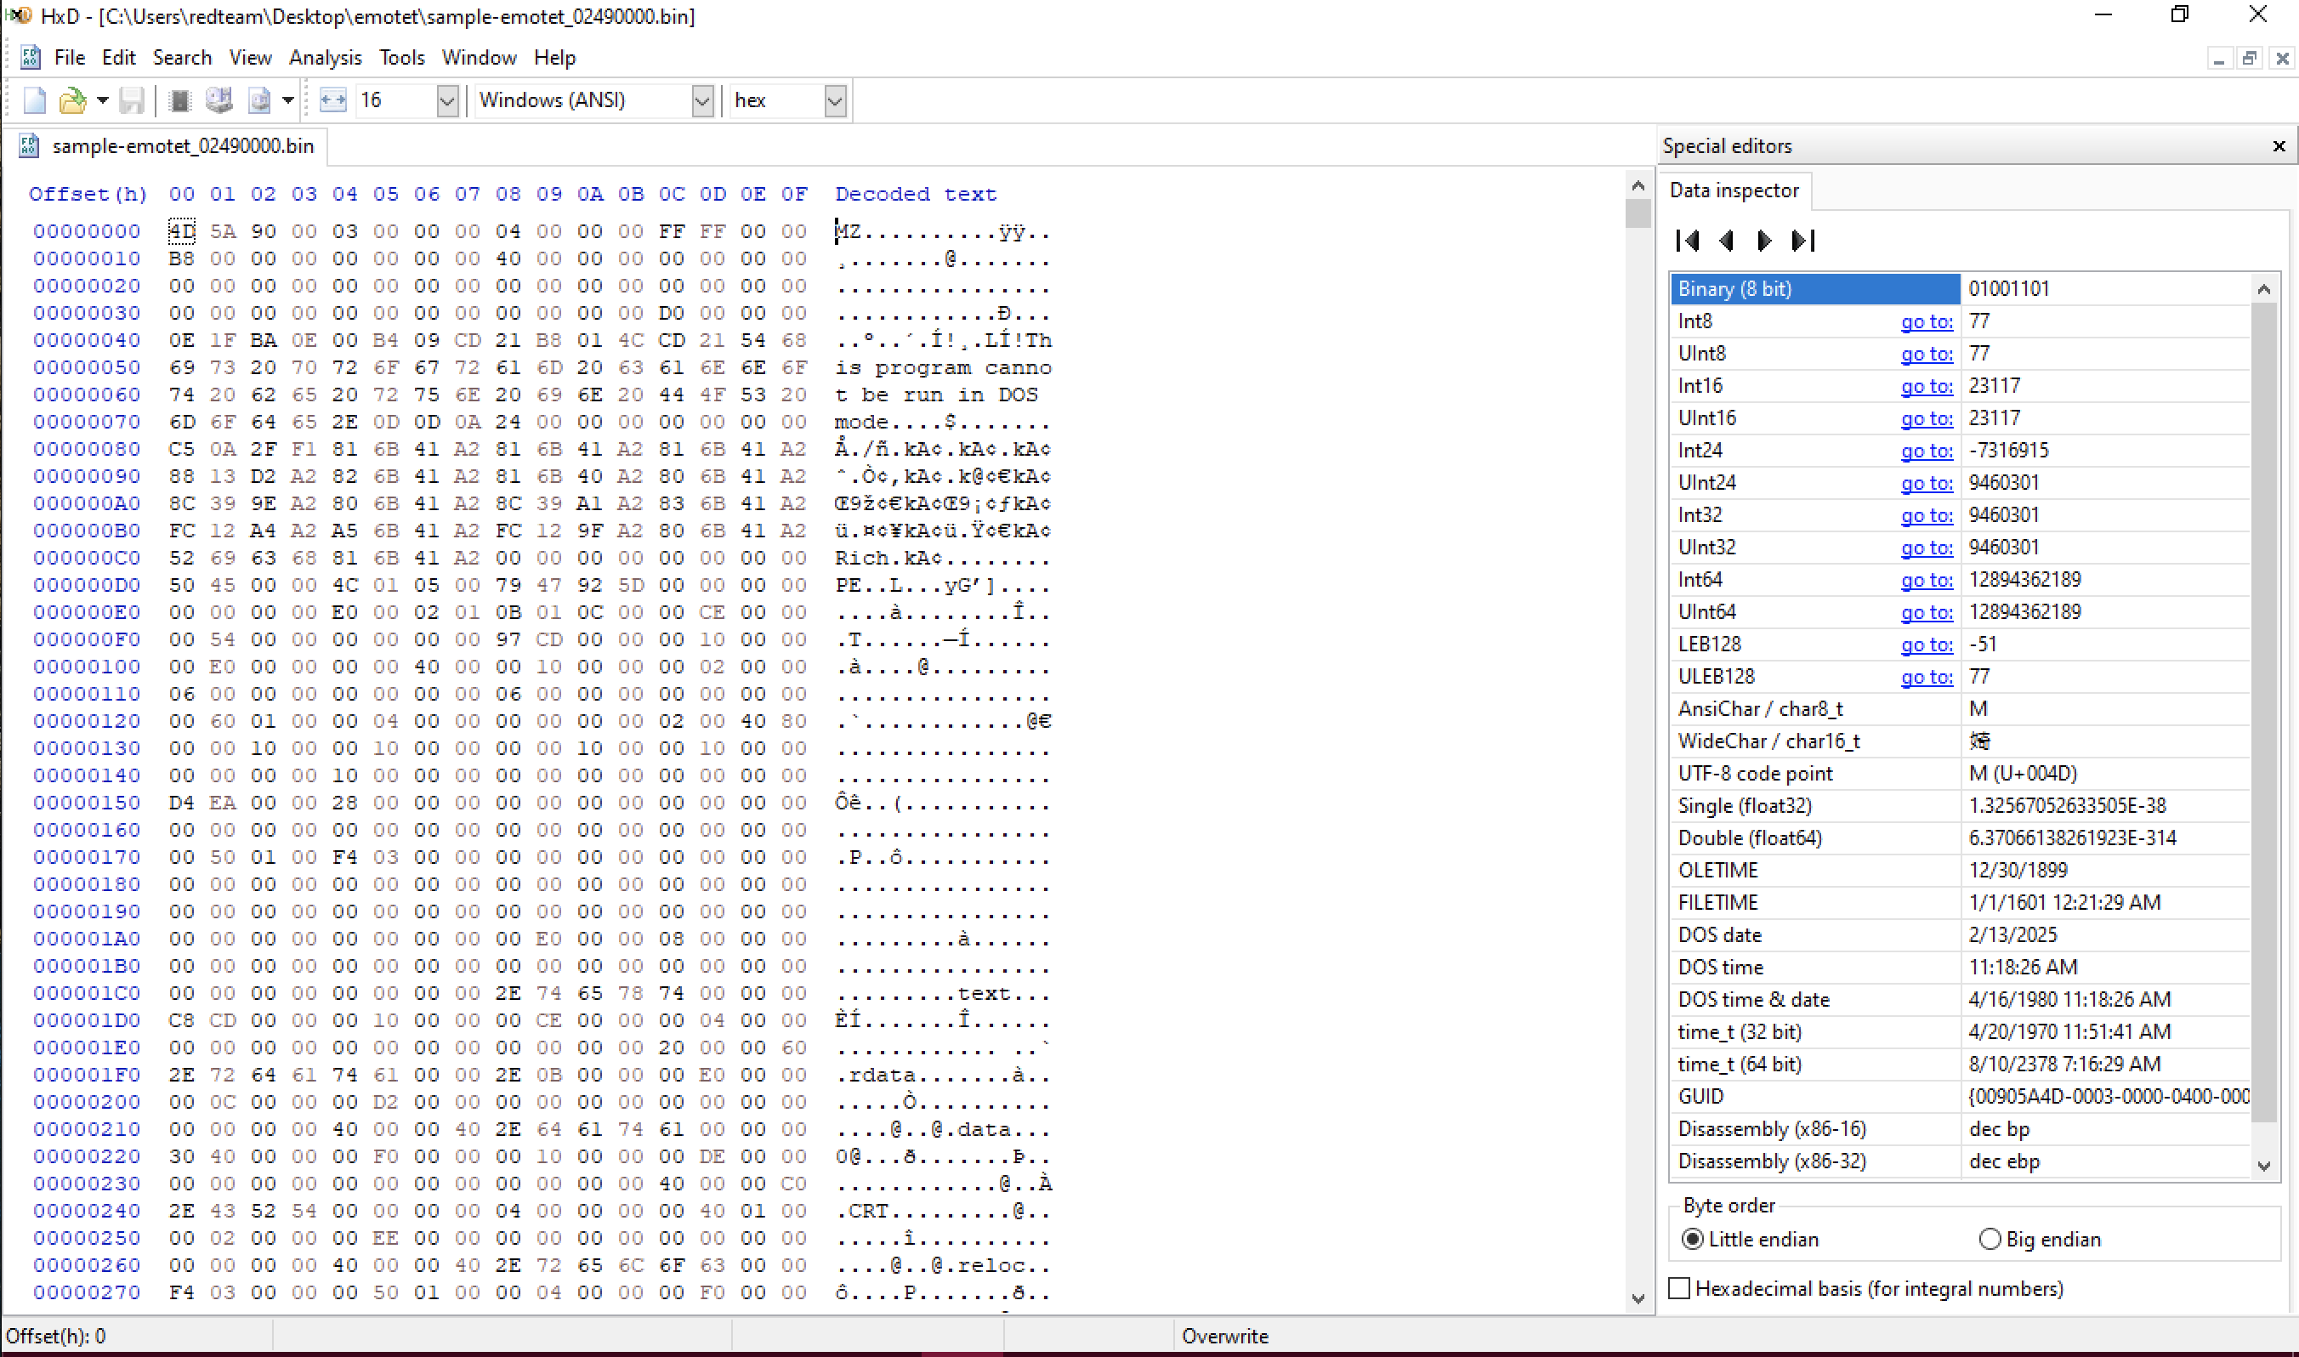This screenshot has width=2299, height=1357.
Task: Open the Search menu
Action: pos(182,58)
